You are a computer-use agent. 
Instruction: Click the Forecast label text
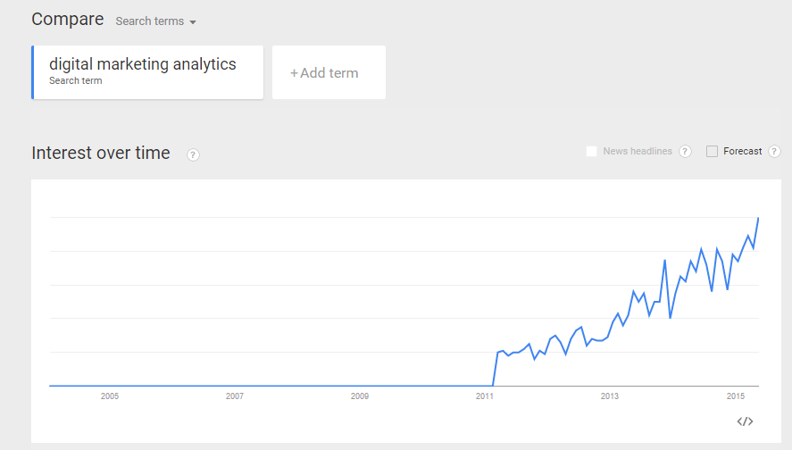[x=743, y=151]
